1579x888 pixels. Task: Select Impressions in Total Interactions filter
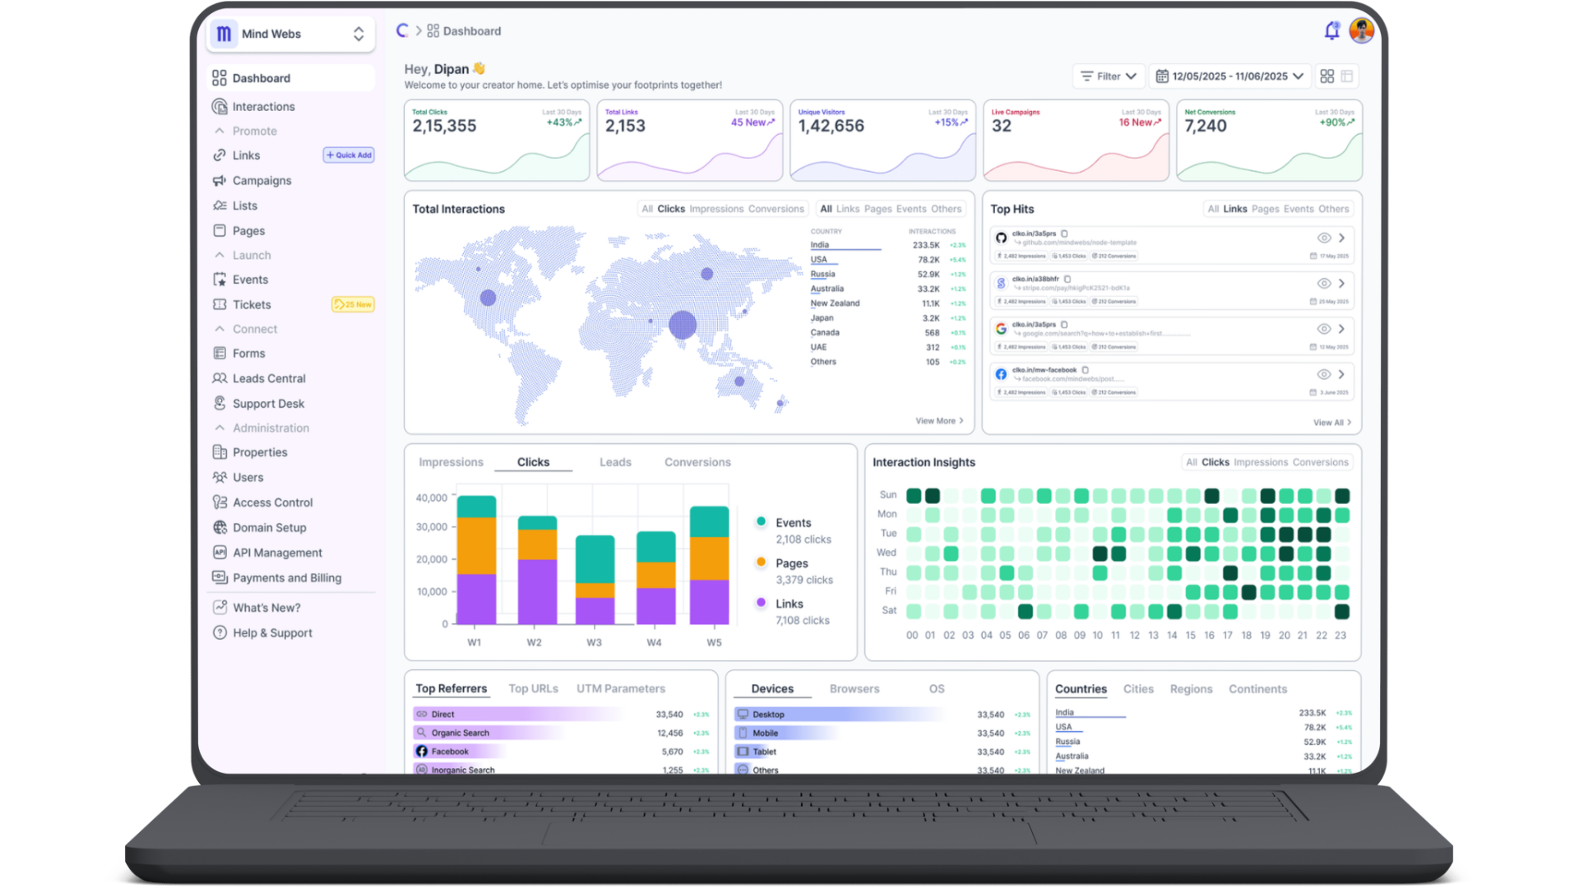point(716,209)
